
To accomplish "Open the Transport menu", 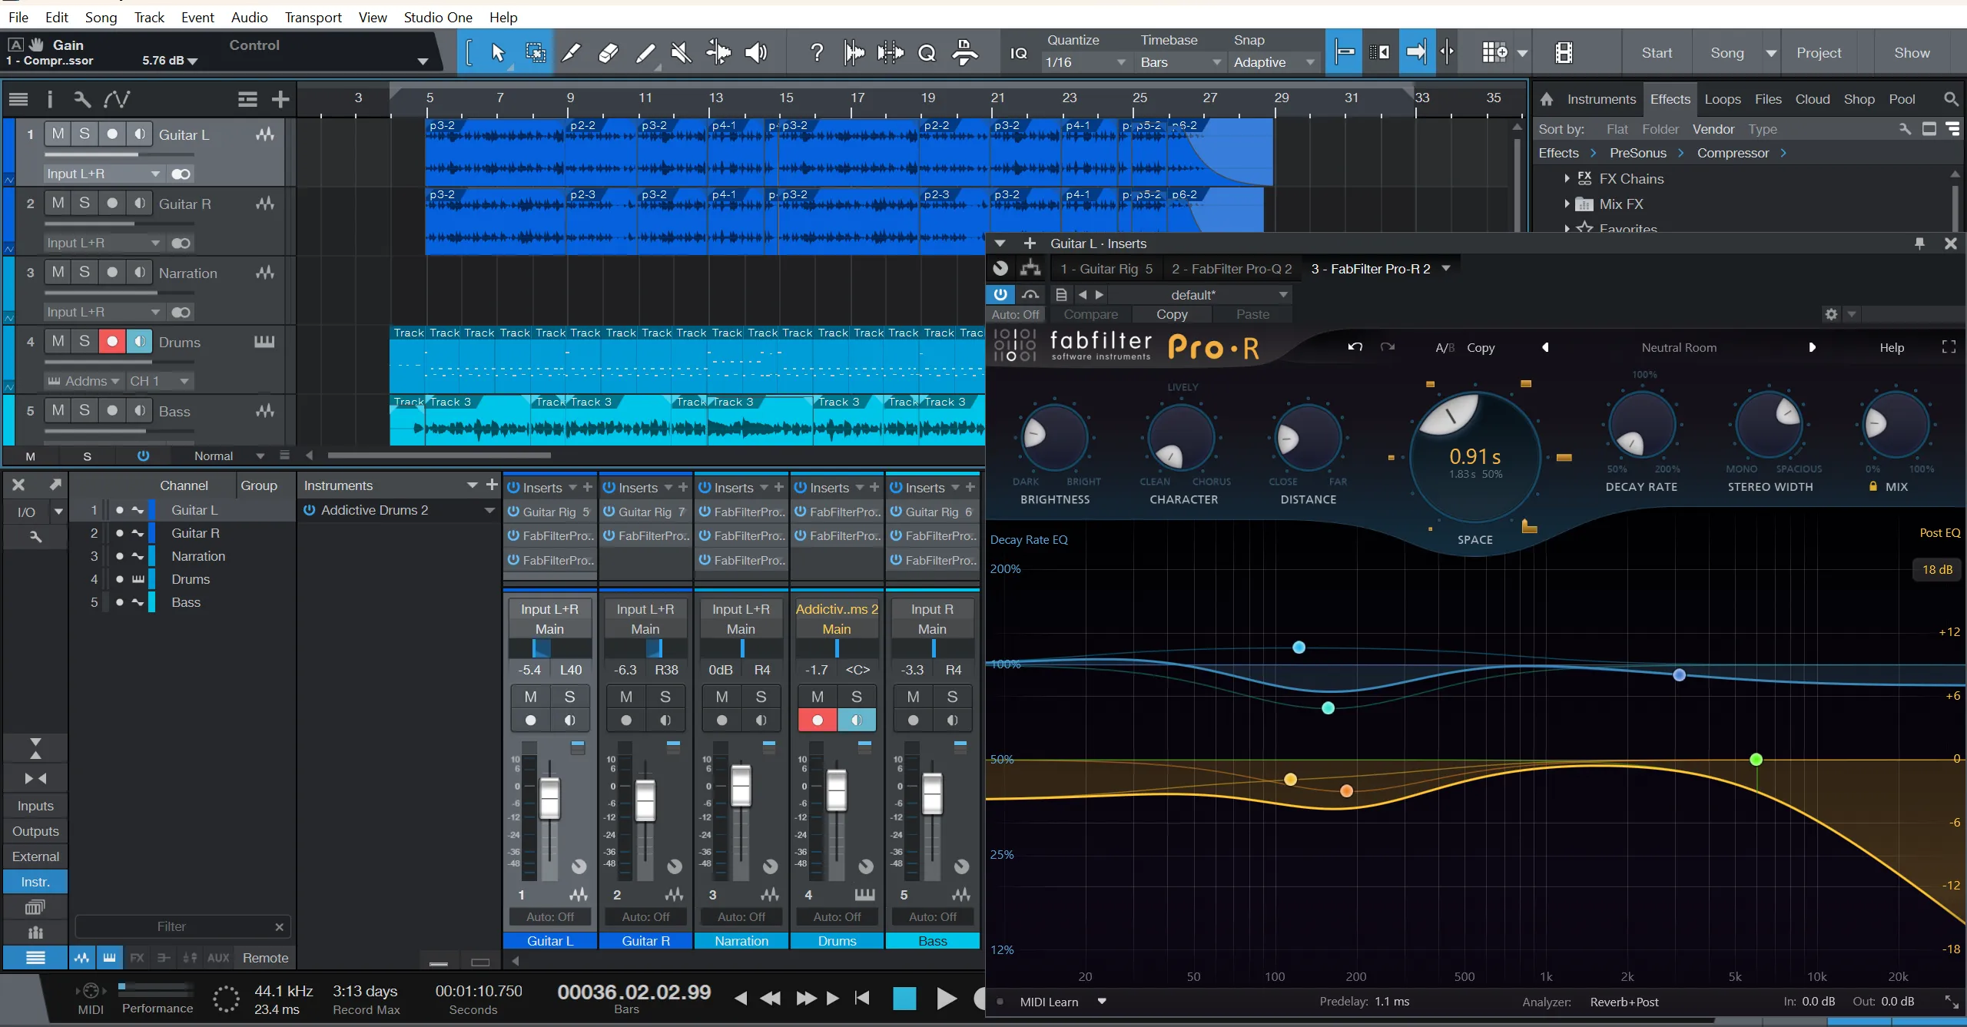I will 313,17.
